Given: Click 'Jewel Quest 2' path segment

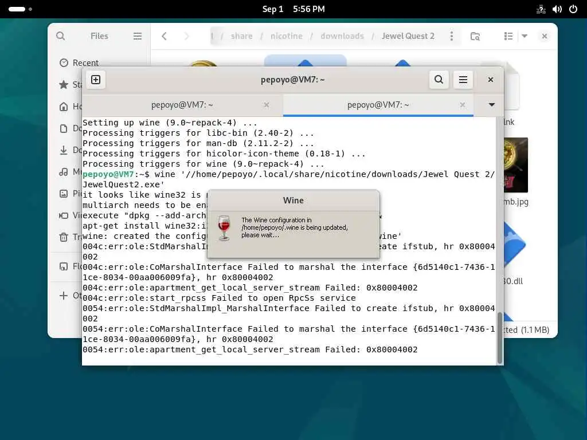Looking at the screenshot, I should pos(408,36).
